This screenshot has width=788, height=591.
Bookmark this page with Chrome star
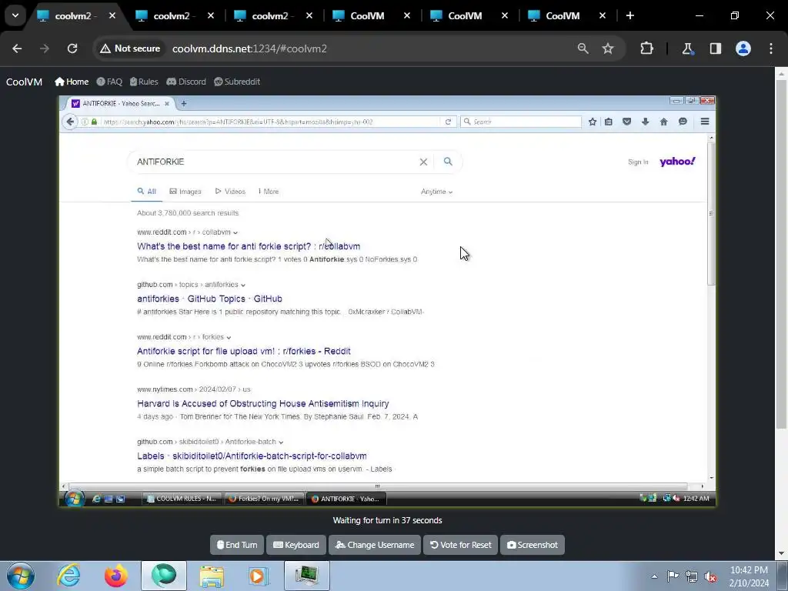coord(608,48)
